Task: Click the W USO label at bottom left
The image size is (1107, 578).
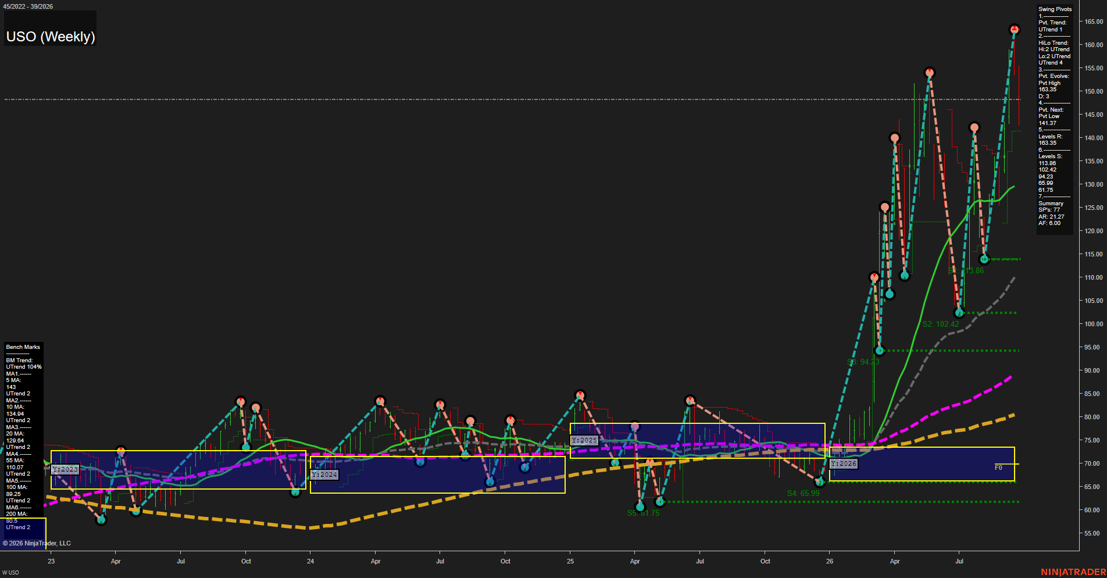Action: [x=10, y=573]
